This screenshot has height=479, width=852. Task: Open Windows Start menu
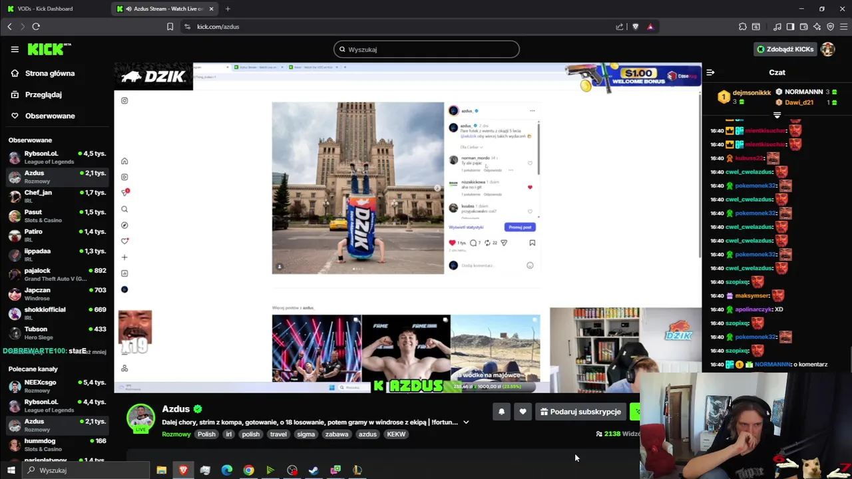click(x=11, y=470)
